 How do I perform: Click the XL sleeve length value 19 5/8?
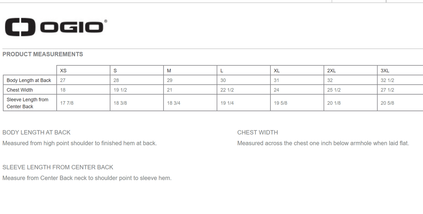(x=281, y=103)
